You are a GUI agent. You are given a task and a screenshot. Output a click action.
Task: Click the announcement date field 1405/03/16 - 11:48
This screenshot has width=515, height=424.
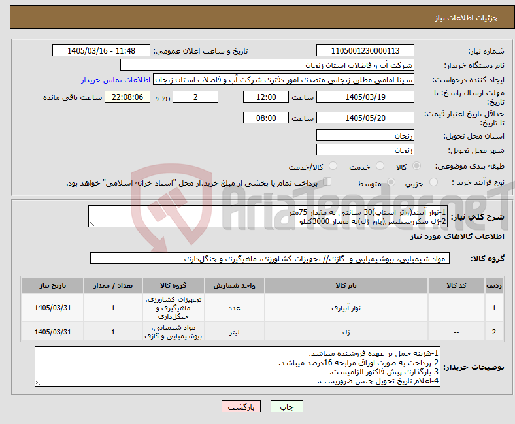point(101,50)
